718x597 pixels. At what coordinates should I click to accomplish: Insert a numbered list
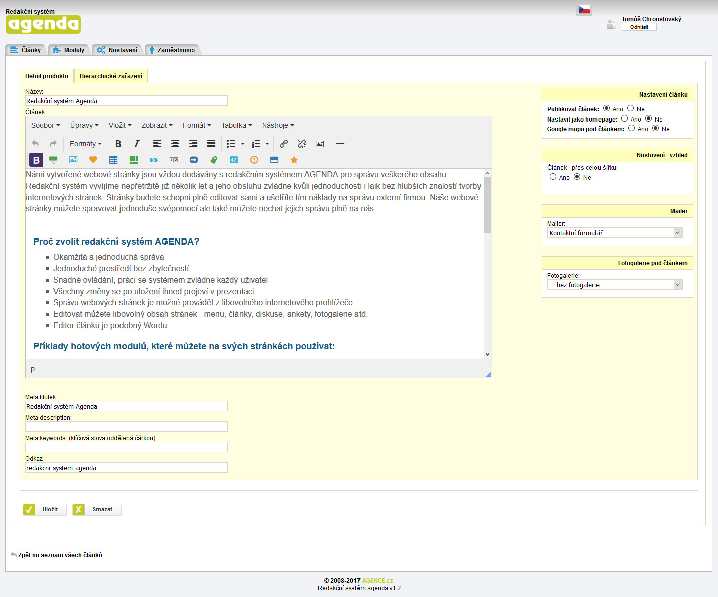pos(256,144)
